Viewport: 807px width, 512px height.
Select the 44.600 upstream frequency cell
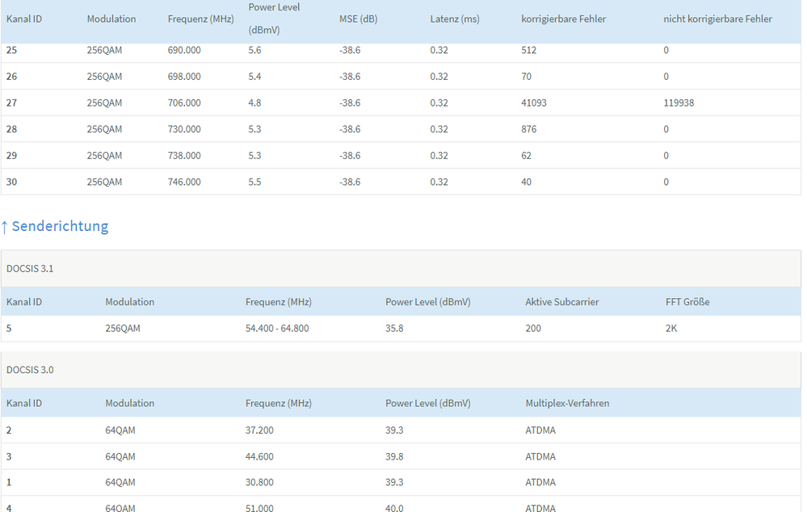[x=259, y=456]
